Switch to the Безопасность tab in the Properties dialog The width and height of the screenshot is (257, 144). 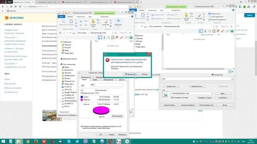coord(86,77)
